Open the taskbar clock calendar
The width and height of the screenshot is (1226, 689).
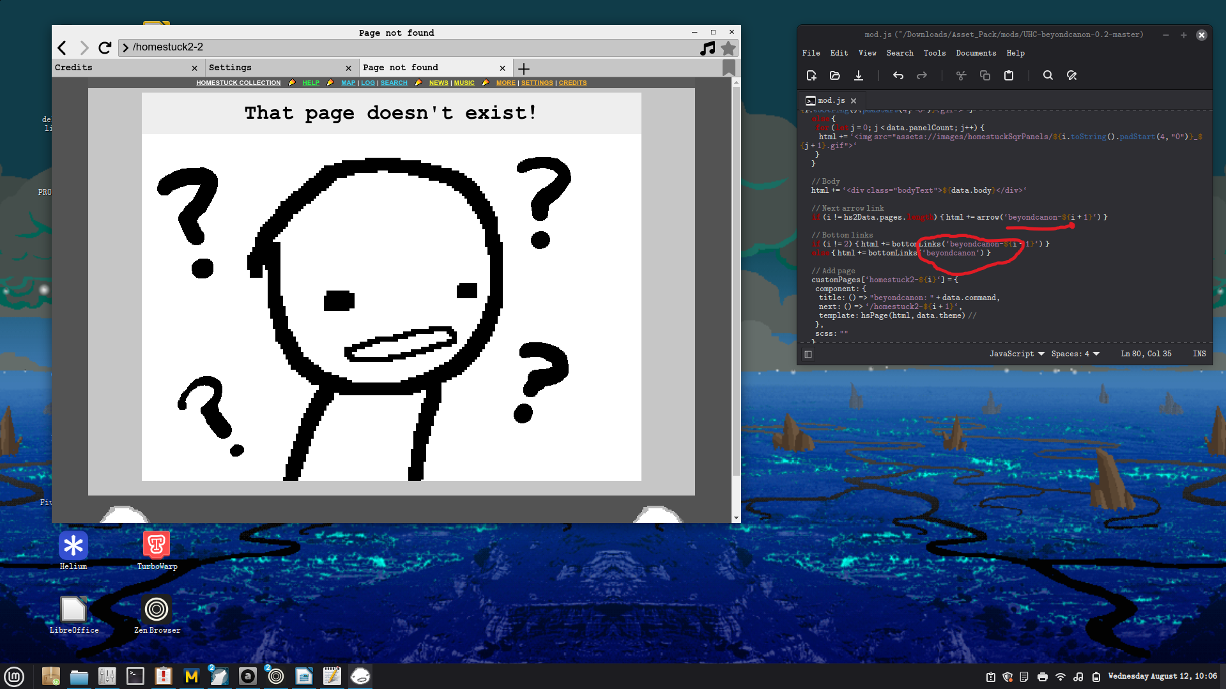coord(1163,676)
